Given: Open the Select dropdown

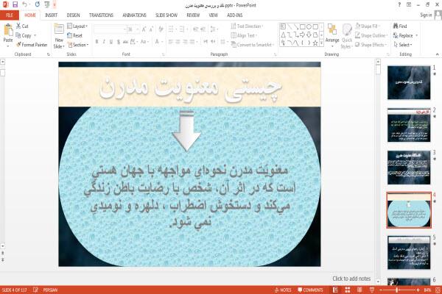Looking at the screenshot, I should coord(403,45).
